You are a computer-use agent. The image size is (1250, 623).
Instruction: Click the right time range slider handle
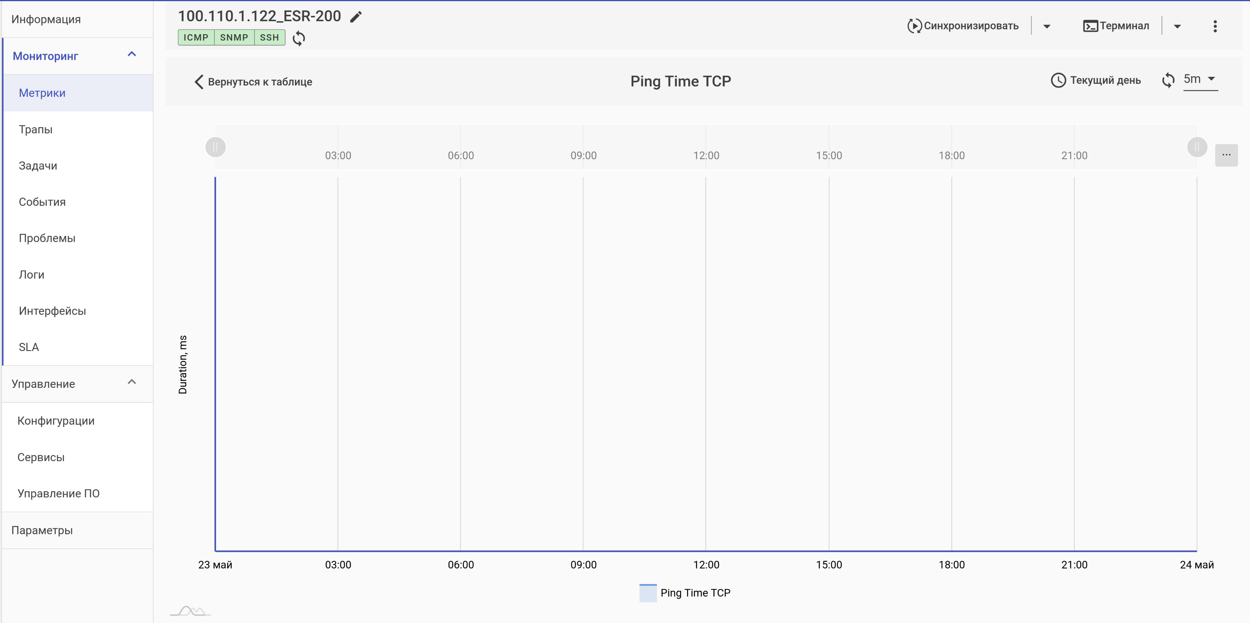pyautogui.click(x=1196, y=147)
